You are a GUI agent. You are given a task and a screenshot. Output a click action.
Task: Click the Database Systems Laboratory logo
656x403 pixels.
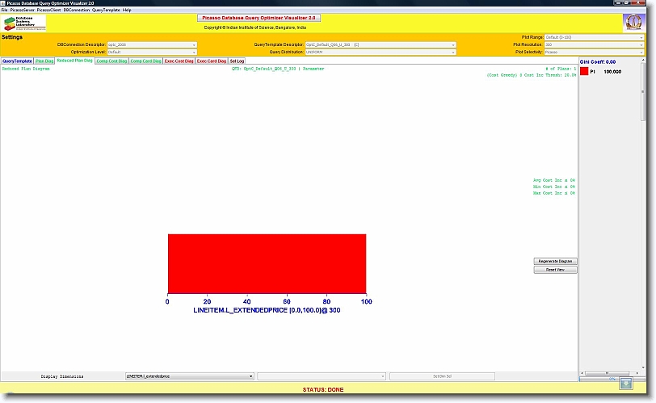click(x=25, y=23)
